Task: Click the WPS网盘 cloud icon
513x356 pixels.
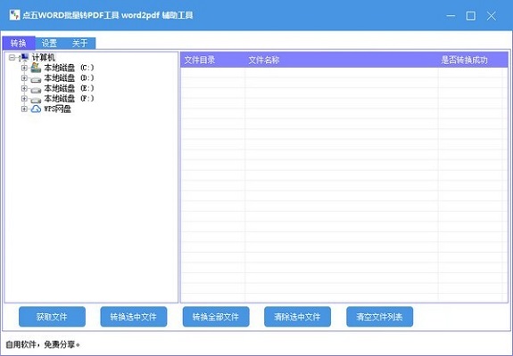Action: 36,109
